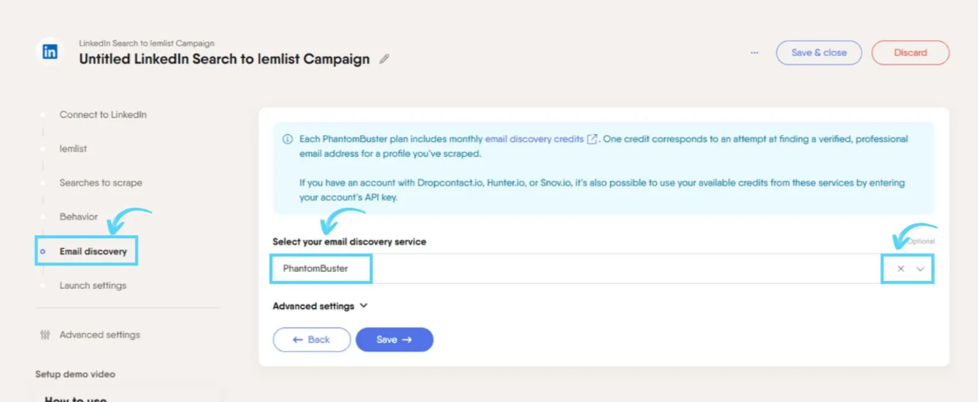Screen dimensions: 978x402
Task: Expand the Advanced settings chevron in form
Action: tap(363, 306)
